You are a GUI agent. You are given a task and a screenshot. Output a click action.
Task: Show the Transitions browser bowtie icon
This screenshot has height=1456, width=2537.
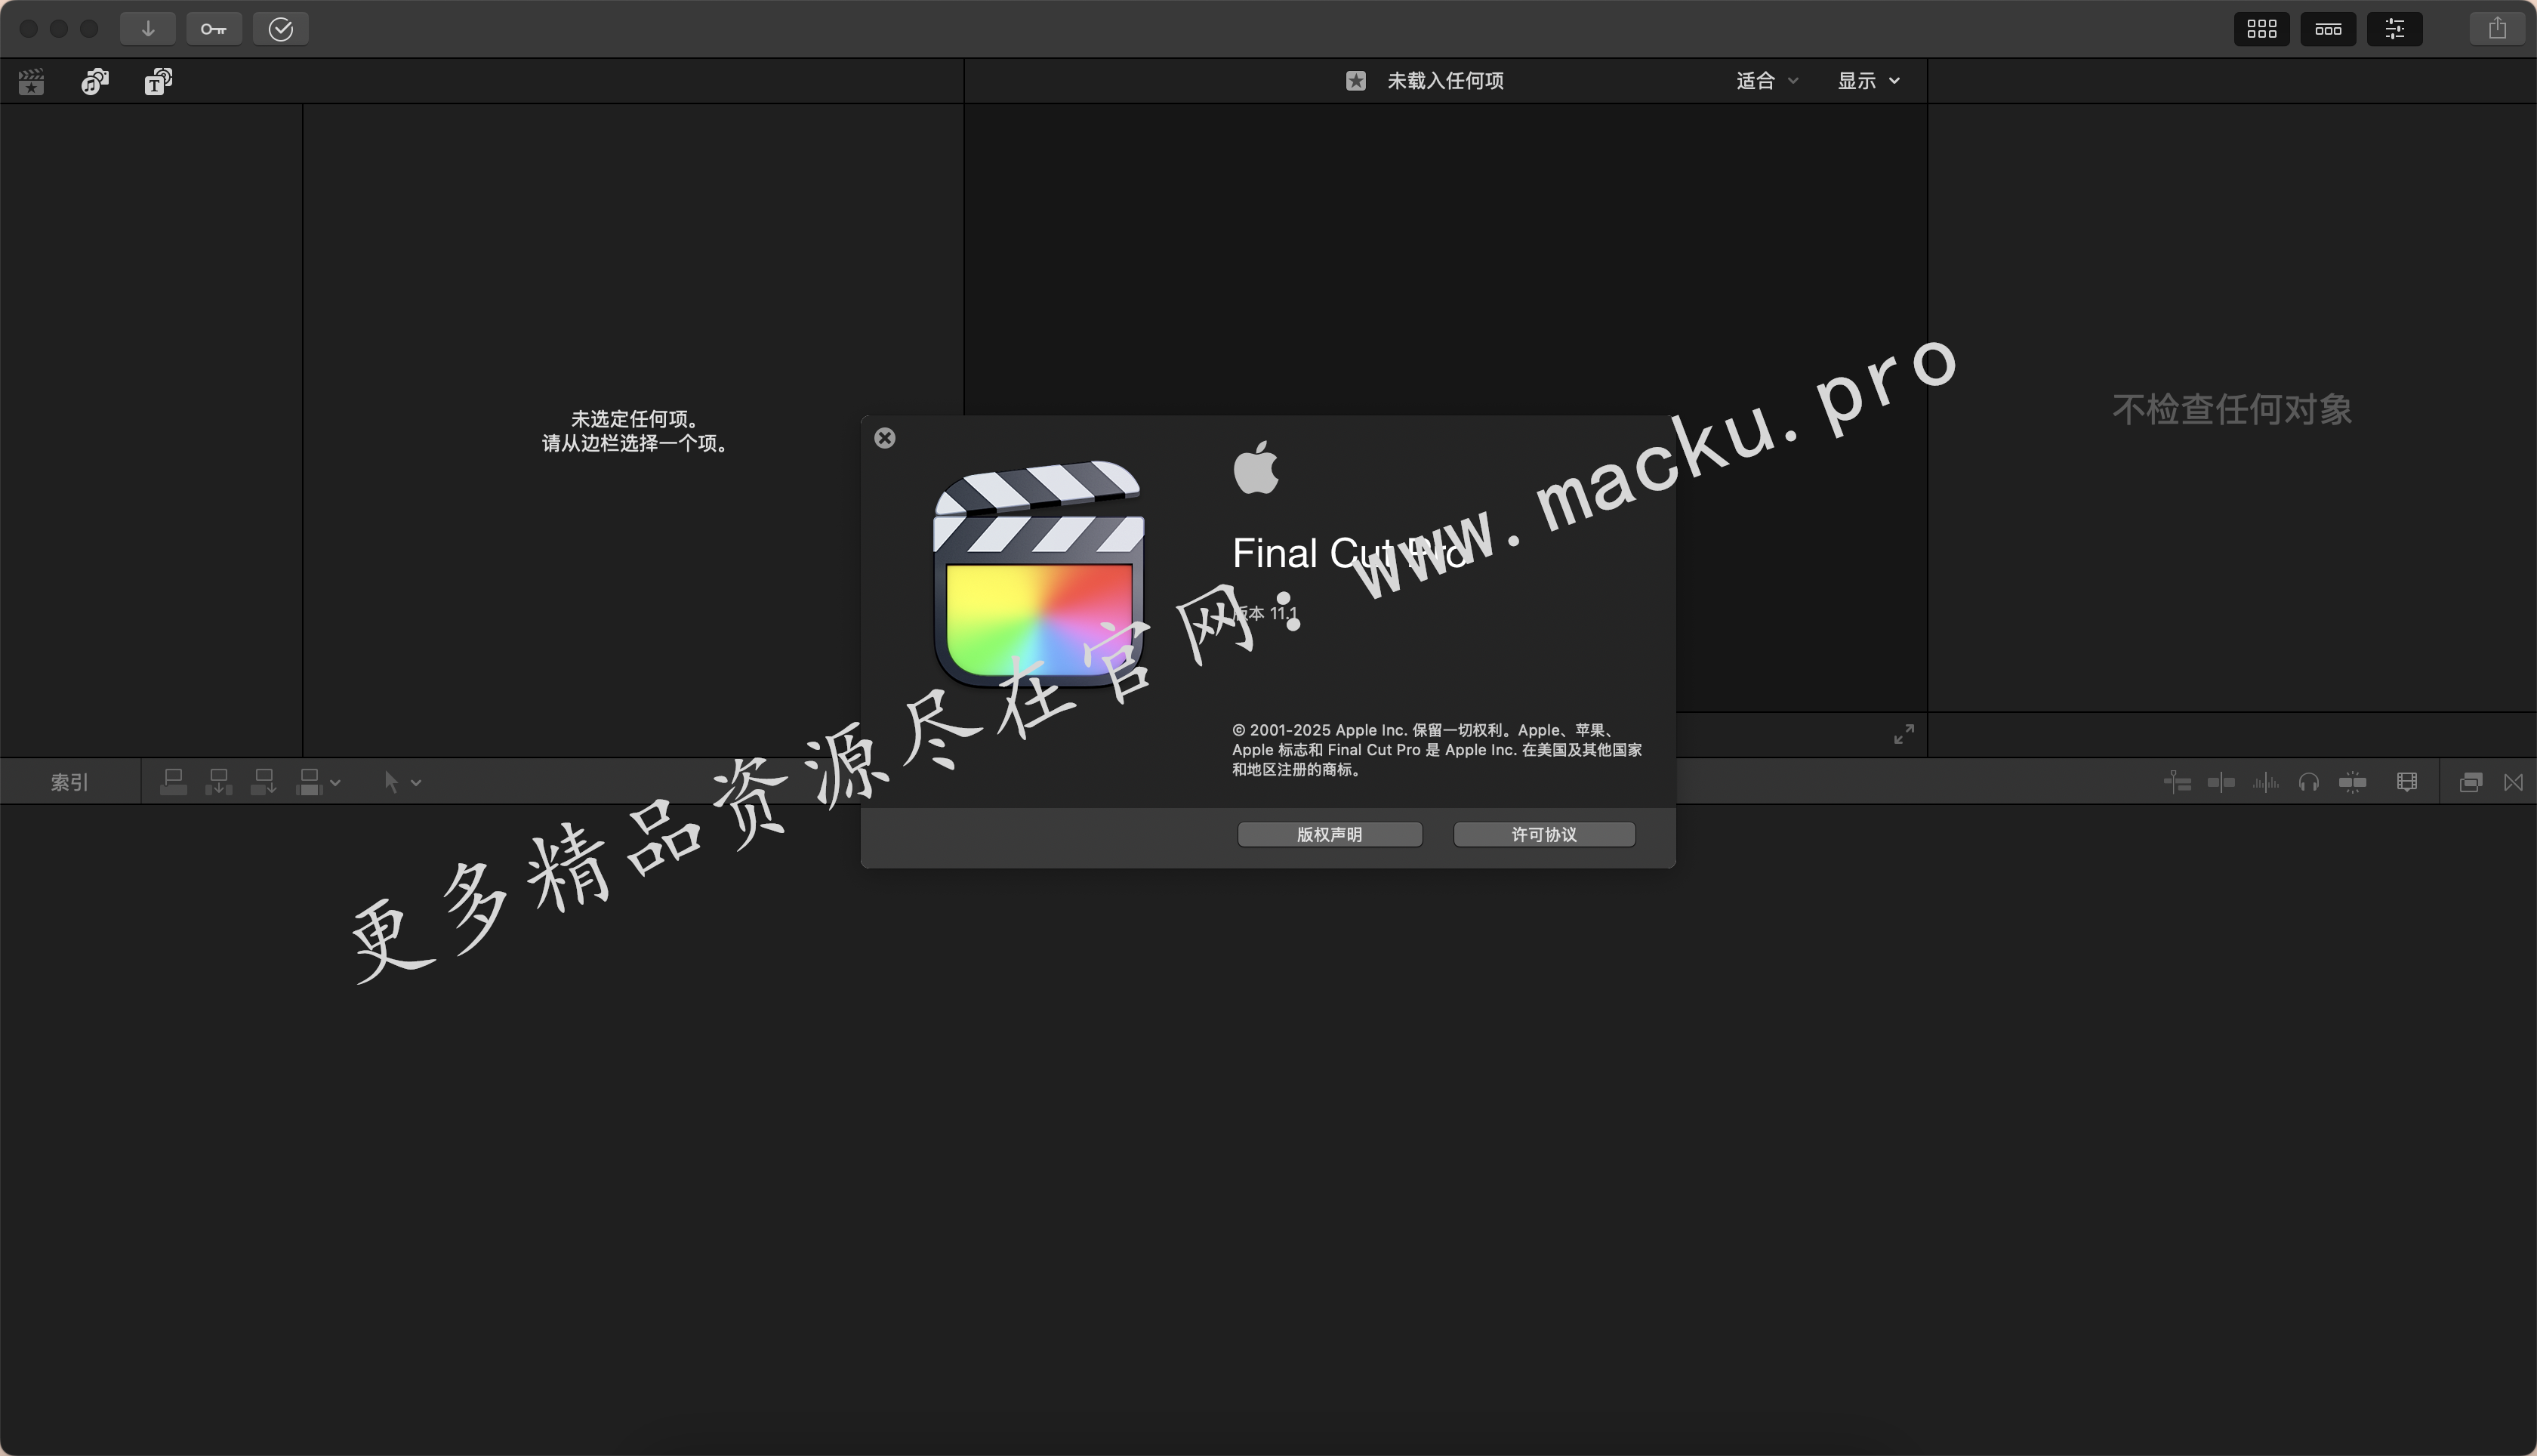[2513, 782]
